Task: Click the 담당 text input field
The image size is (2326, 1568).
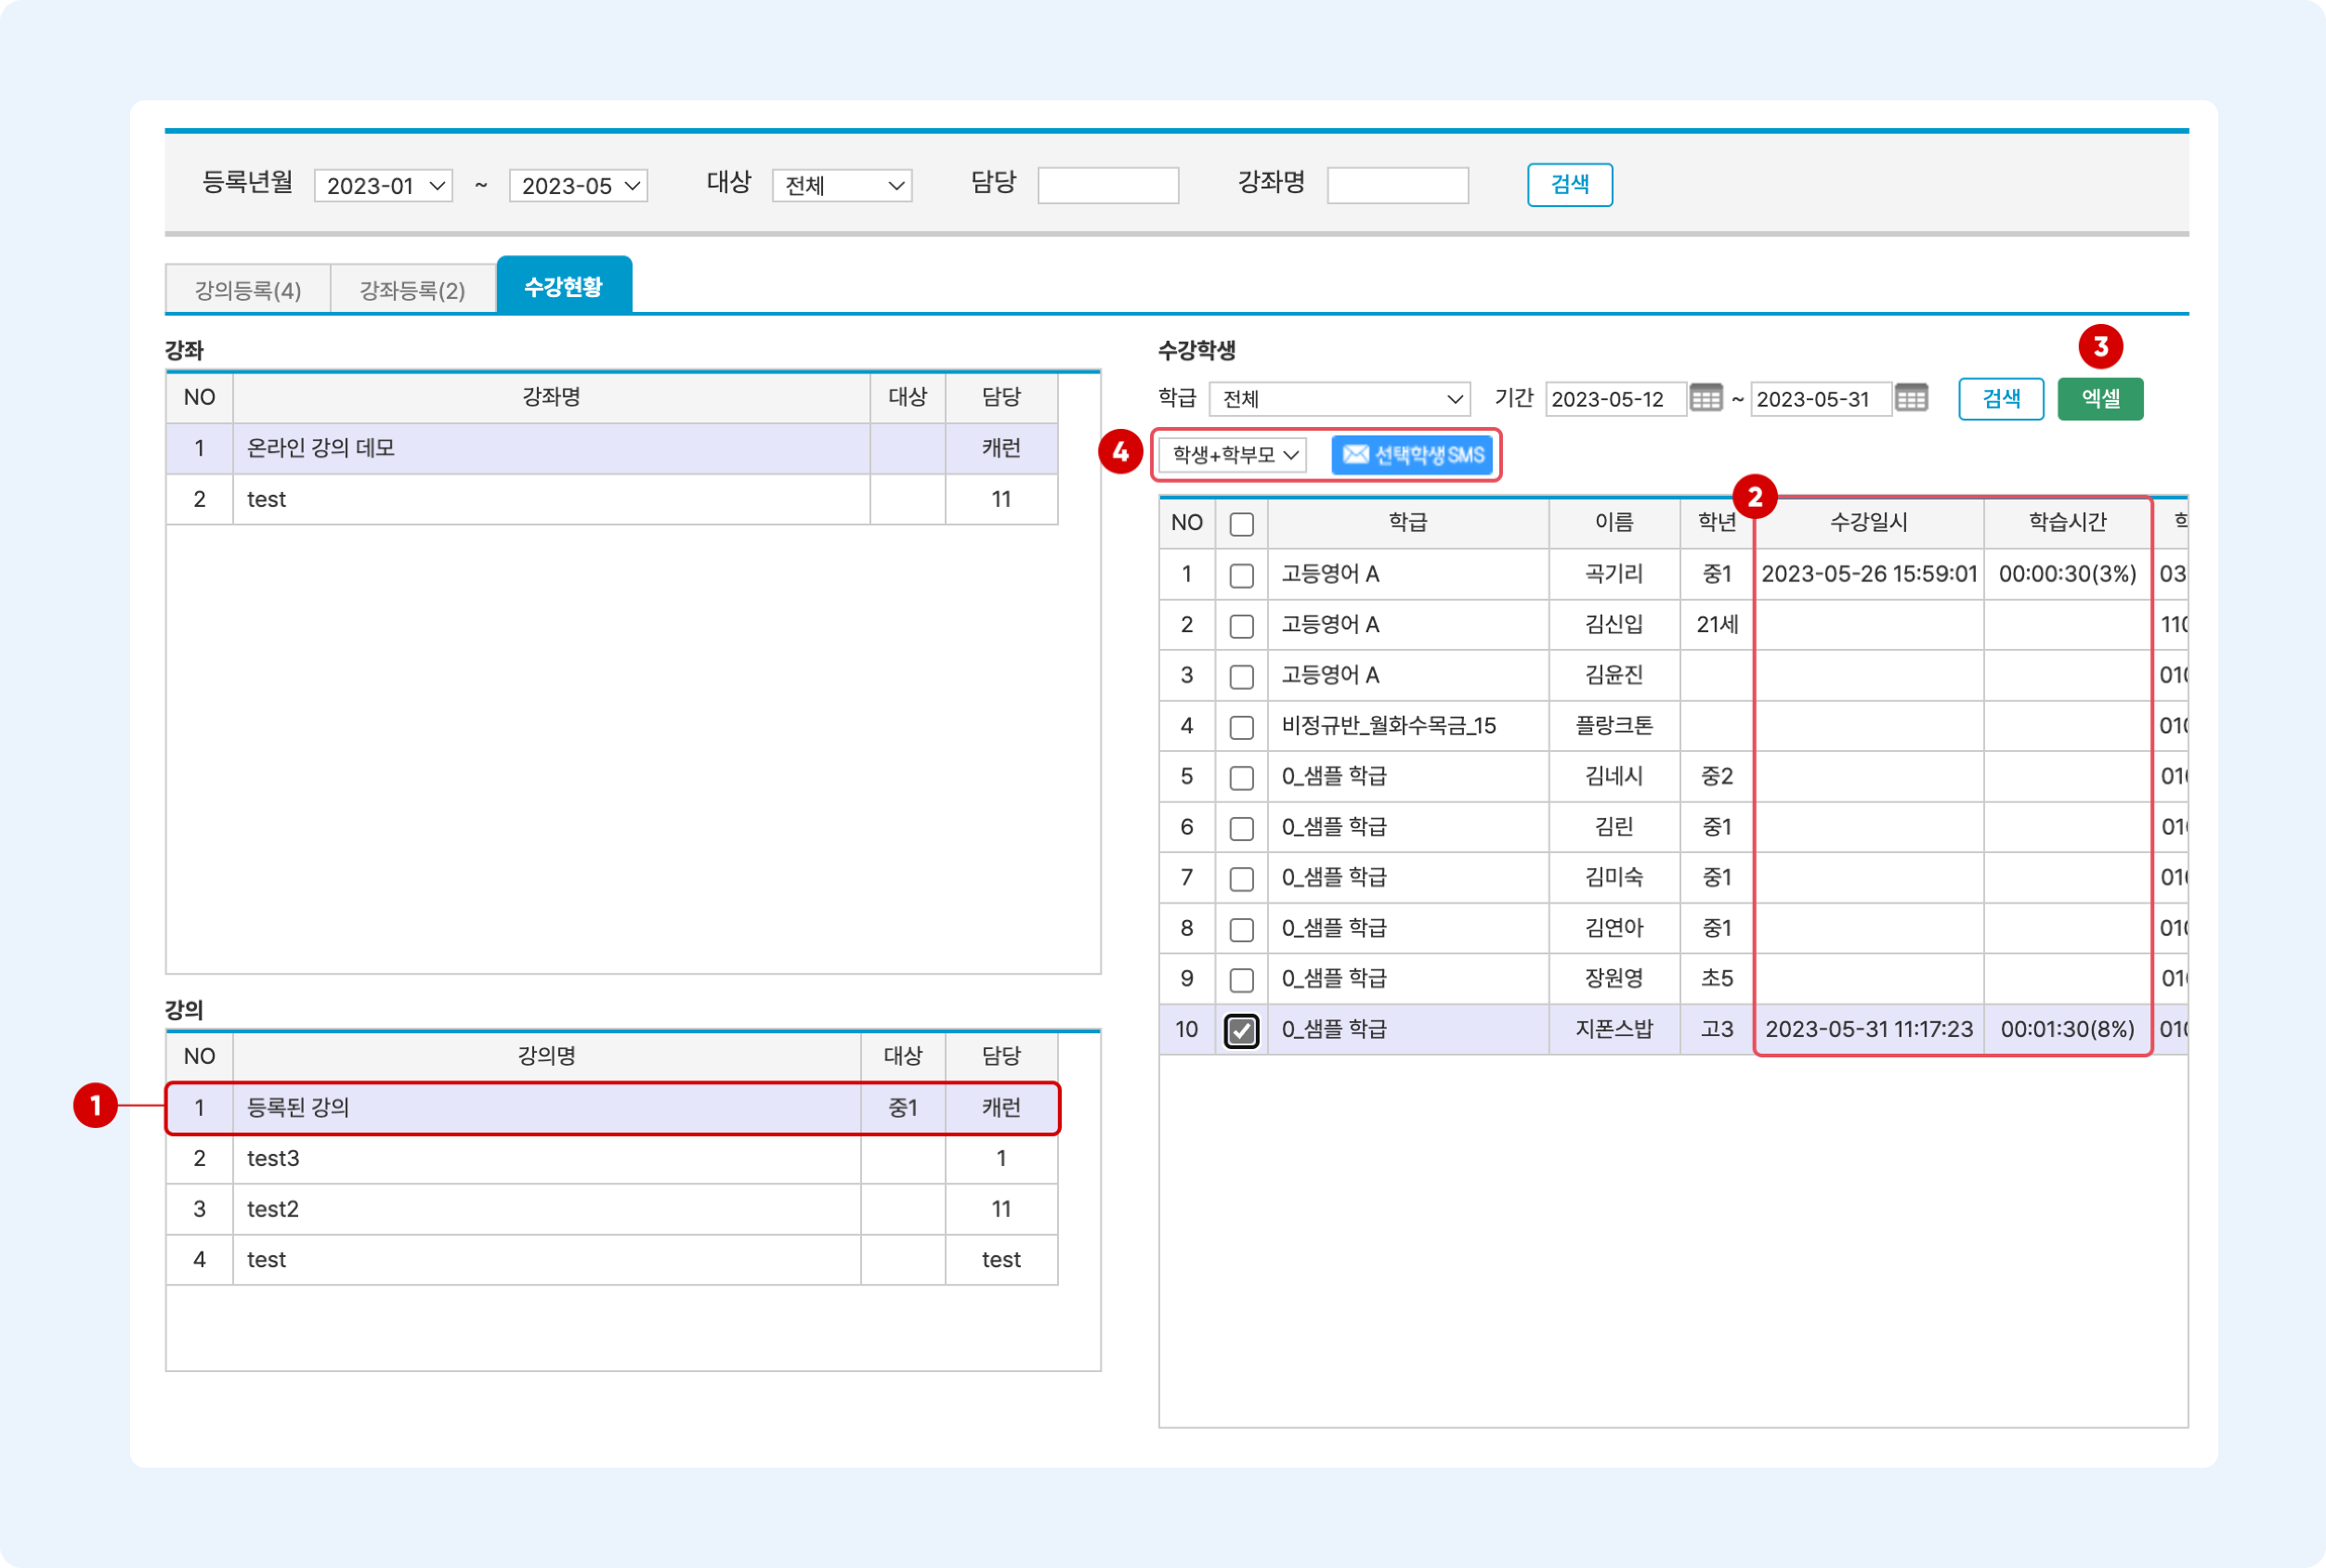Action: (1108, 185)
